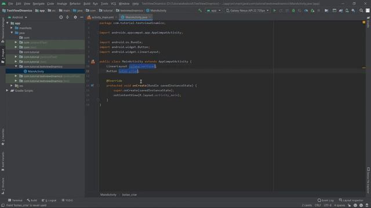The image size is (371, 208).
Task: Click botao_criar in bottom breadcrumb
Action: [x=129, y=195]
